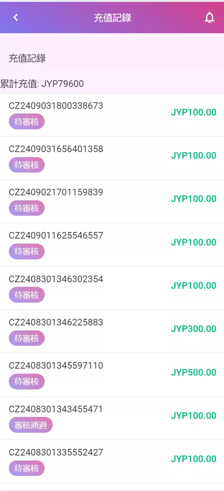Open record CZ2409031800338673
The width and height of the screenshot is (224, 491).
click(x=112, y=115)
